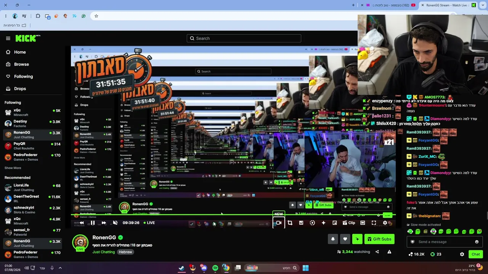Open player settings gear
This screenshot has width=488, height=274.
(x=385, y=223)
